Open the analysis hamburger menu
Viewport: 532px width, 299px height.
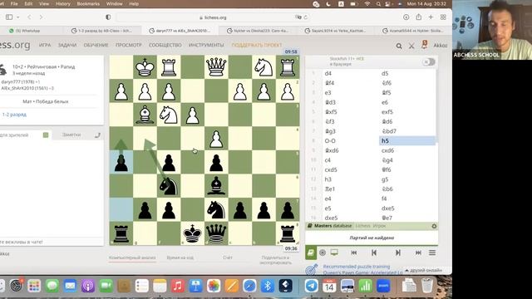pyautogui.click(x=432, y=252)
